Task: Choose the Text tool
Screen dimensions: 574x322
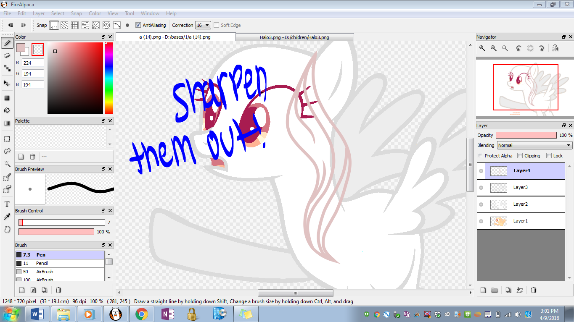Action: point(7,204)
